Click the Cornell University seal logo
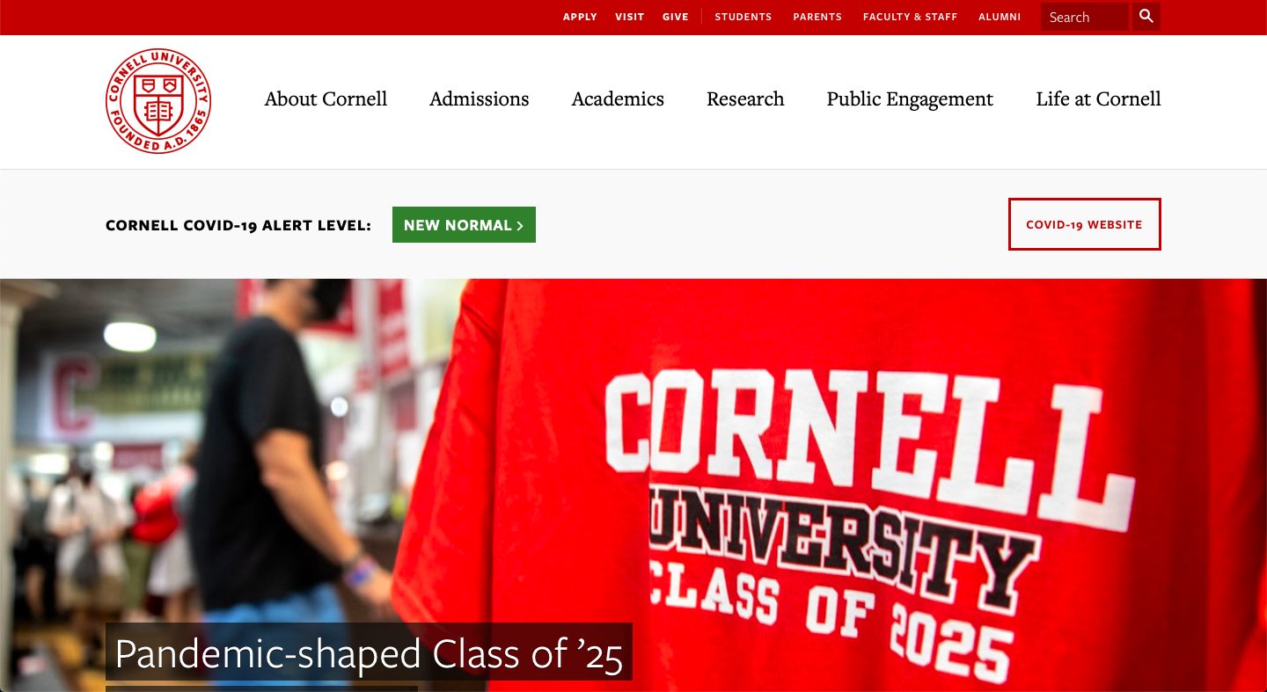 point(158,101)
